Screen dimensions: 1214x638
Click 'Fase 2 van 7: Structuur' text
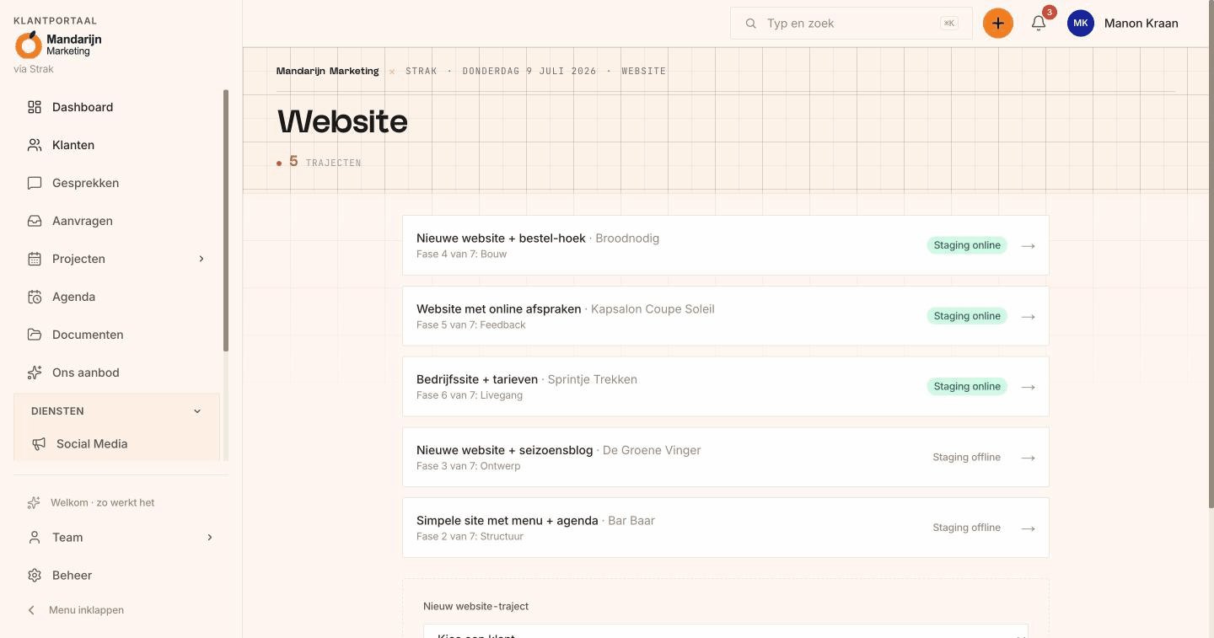pos(470,537)
